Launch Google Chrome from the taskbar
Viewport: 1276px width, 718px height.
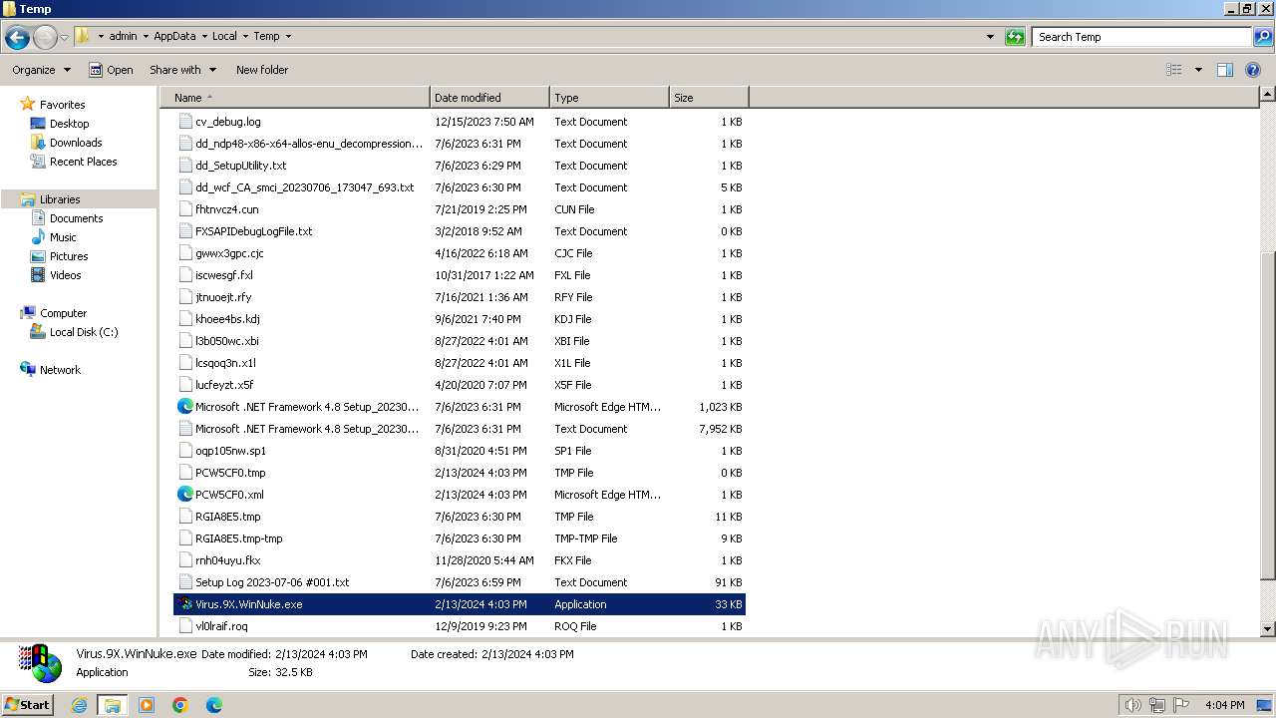(x=180, y=705)
